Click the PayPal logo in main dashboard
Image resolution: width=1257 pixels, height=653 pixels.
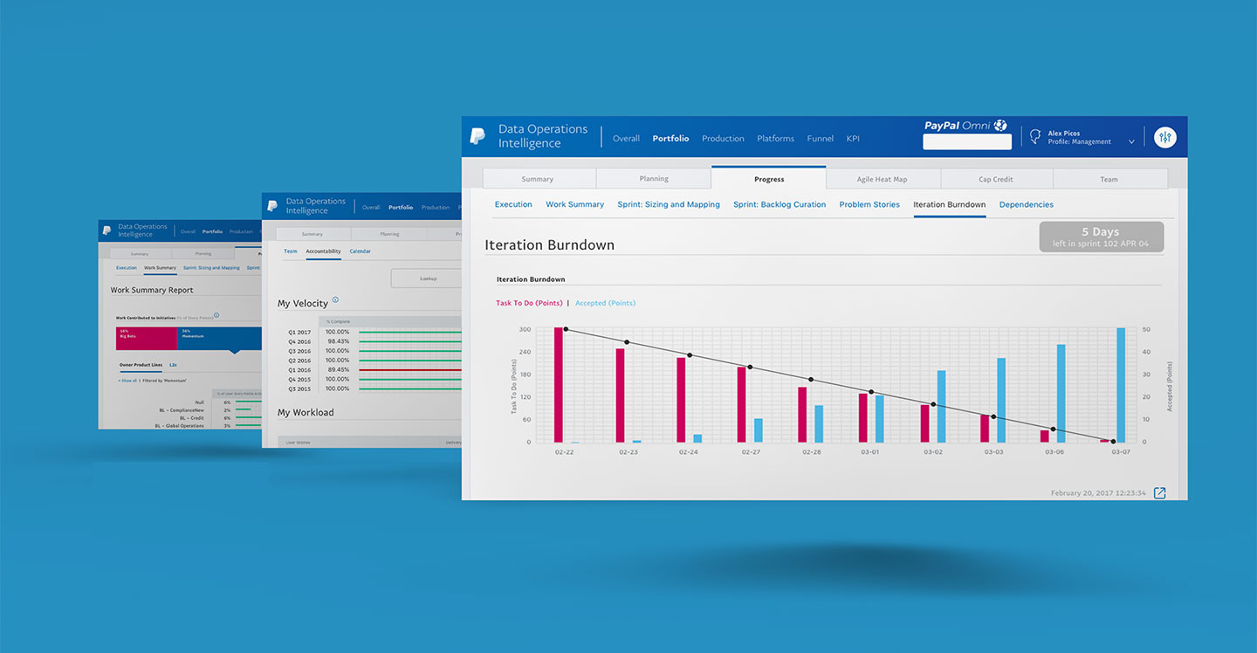click(477, 136)
